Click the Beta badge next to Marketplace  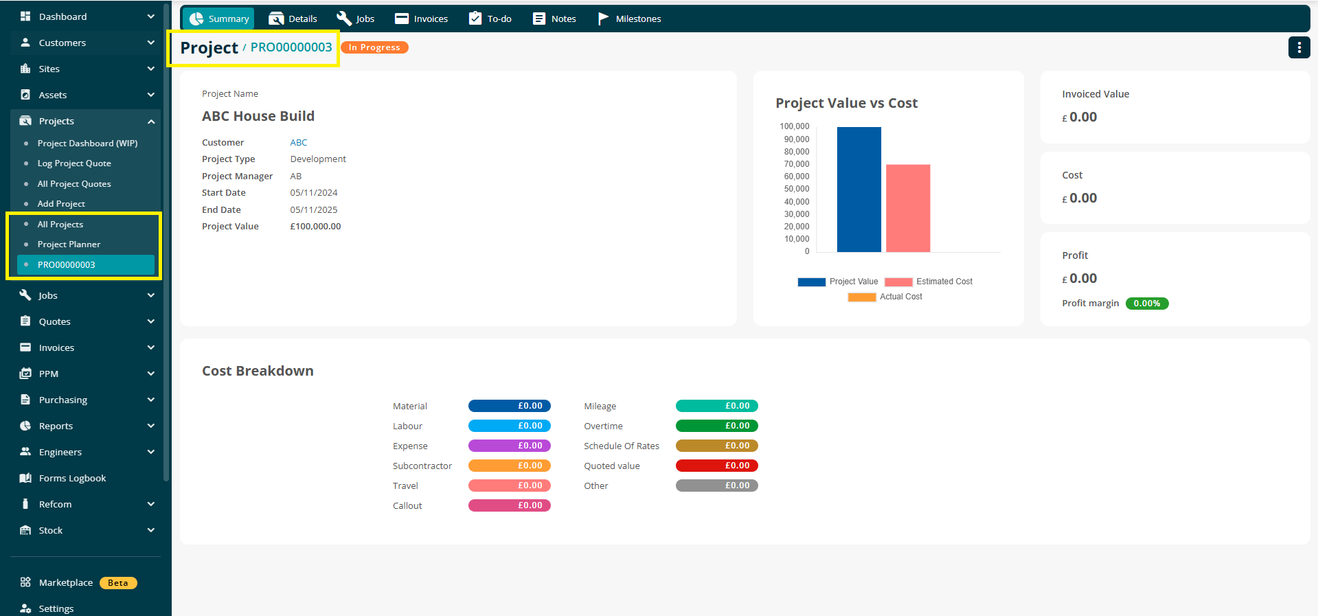coord(118,583)
